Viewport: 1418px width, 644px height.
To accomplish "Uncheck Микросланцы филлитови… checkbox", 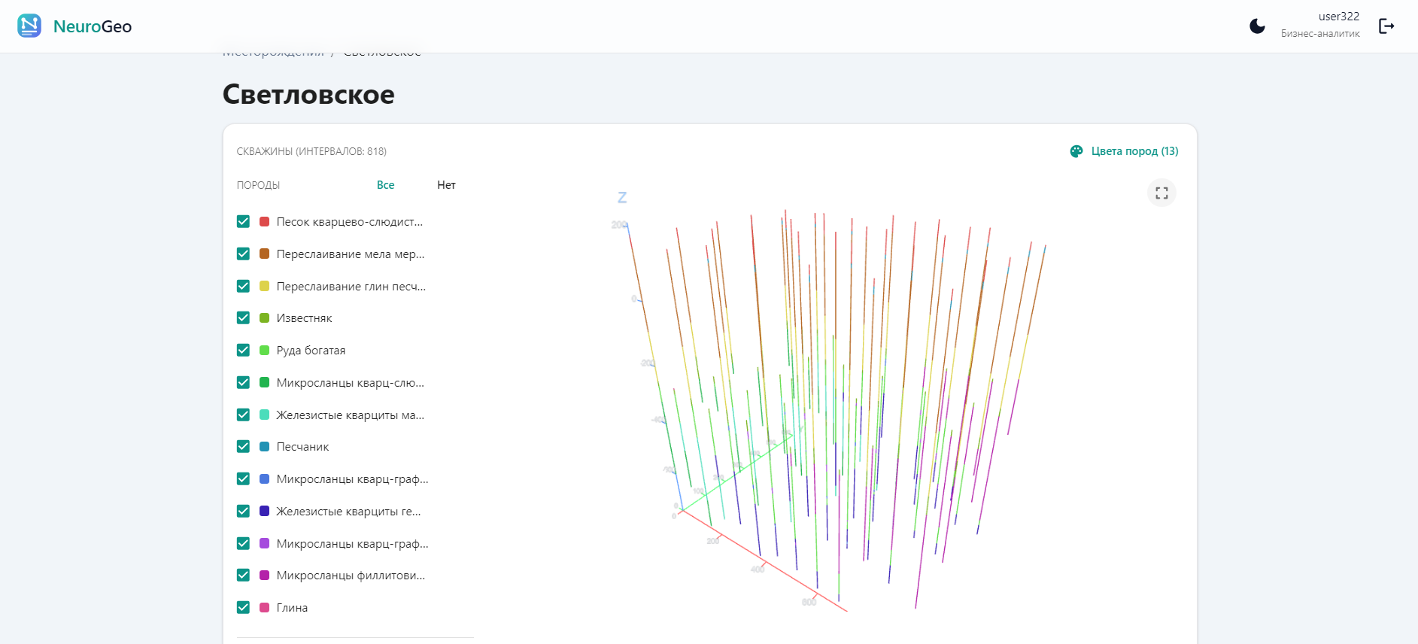I will click(x=243, y=575).
